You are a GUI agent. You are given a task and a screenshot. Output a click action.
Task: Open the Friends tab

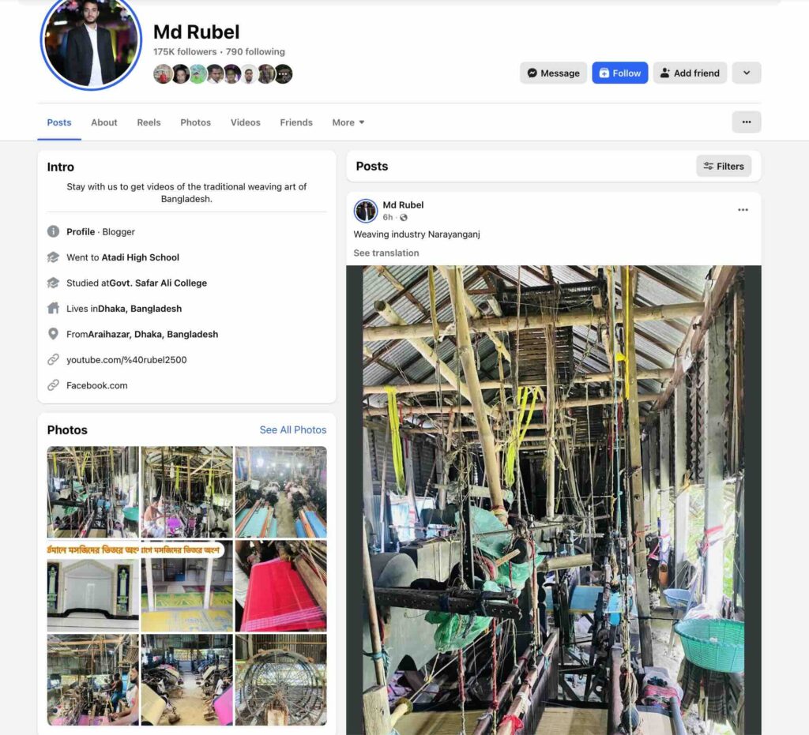[x=296, y=122]
